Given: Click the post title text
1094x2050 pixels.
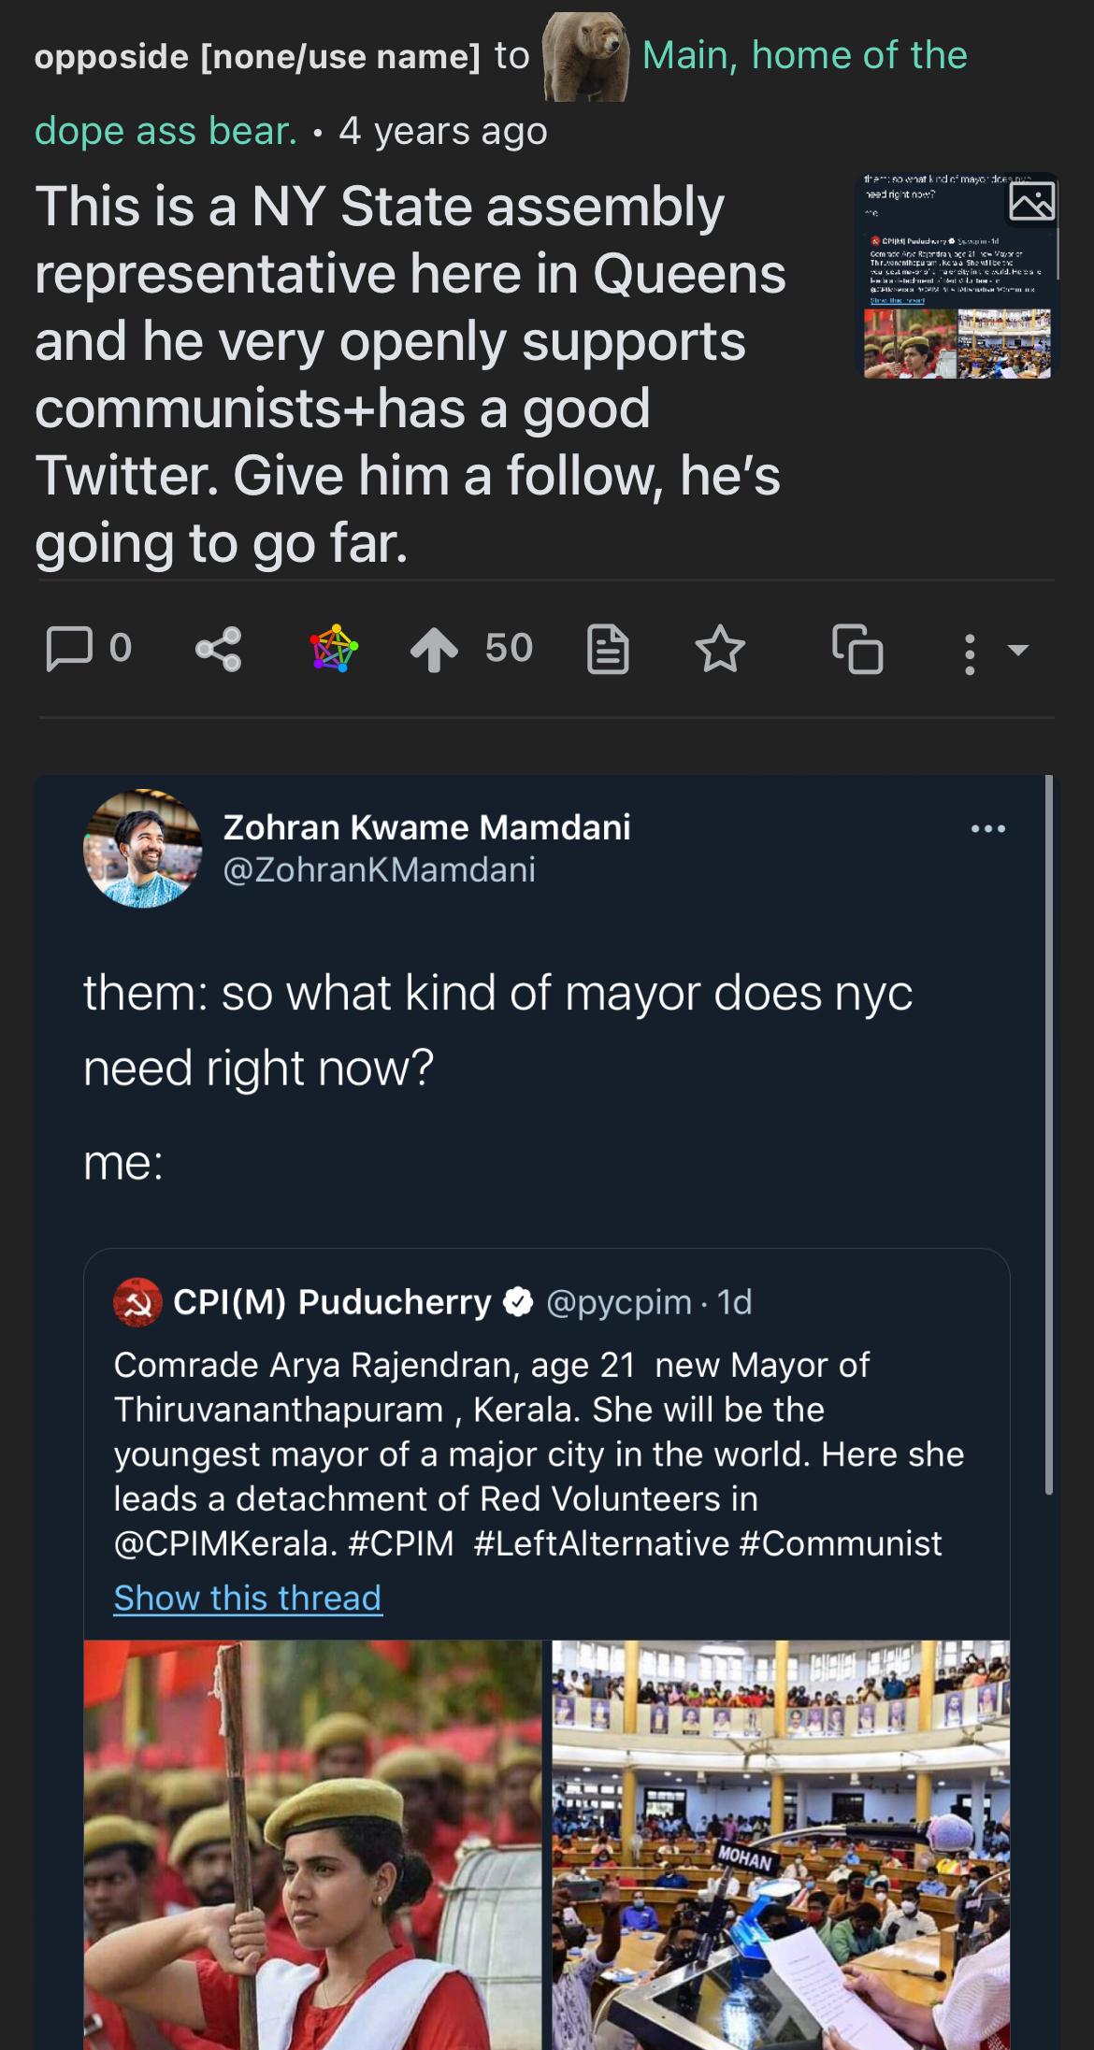Looking at the screenshot, I should (x=410, y=374).
